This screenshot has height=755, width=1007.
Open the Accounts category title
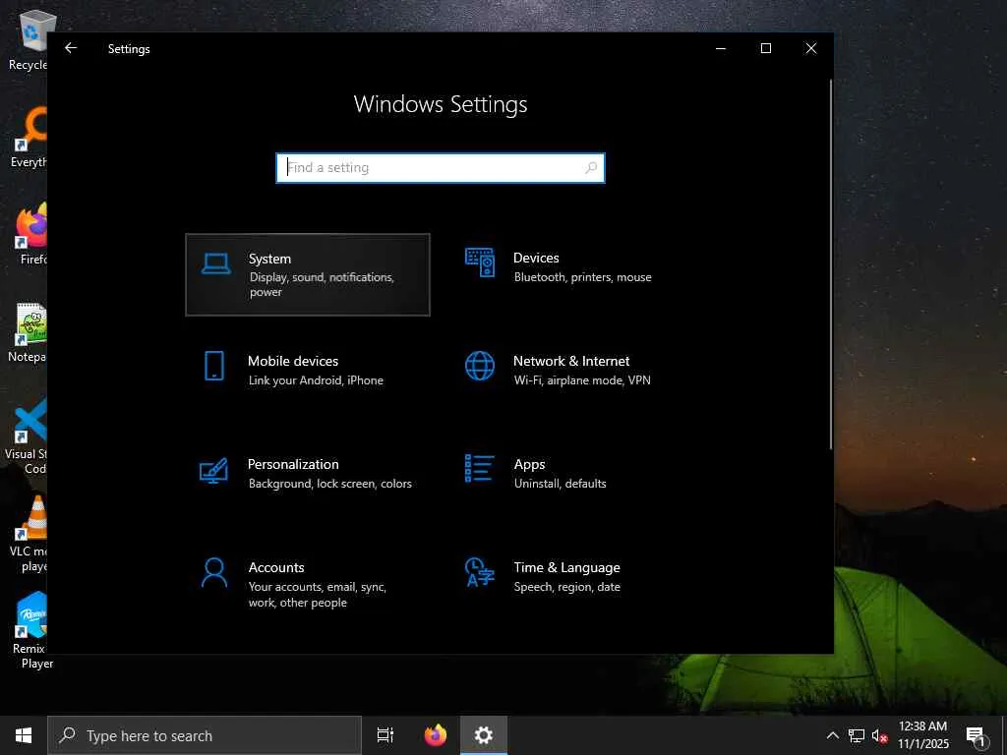(x=276, y=567)
